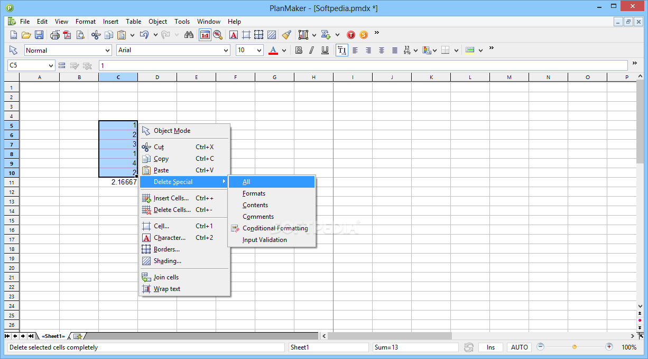Click the justify alignment icon
The image size is (648, 359).
point(395,50)
